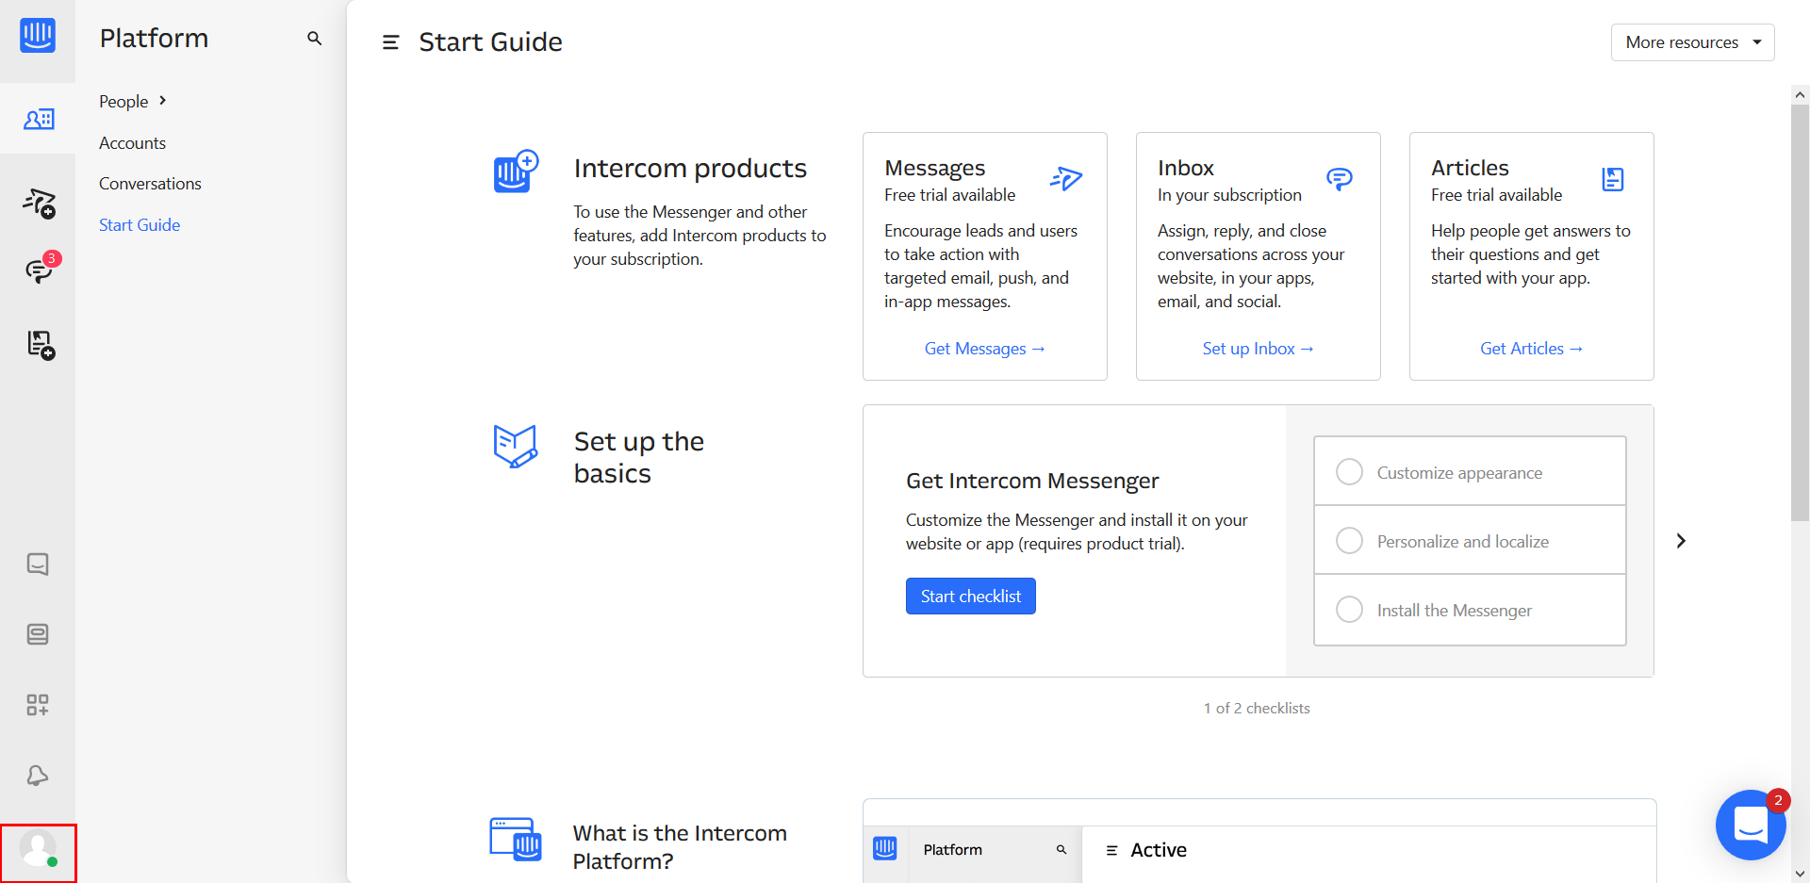The image size is (1810, 883).
Task: Open the Articles sidebar icon
Action: point(41,344)
